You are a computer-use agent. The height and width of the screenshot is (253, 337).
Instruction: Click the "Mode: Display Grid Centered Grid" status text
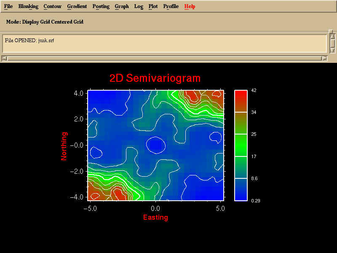[x=45, y=22]
